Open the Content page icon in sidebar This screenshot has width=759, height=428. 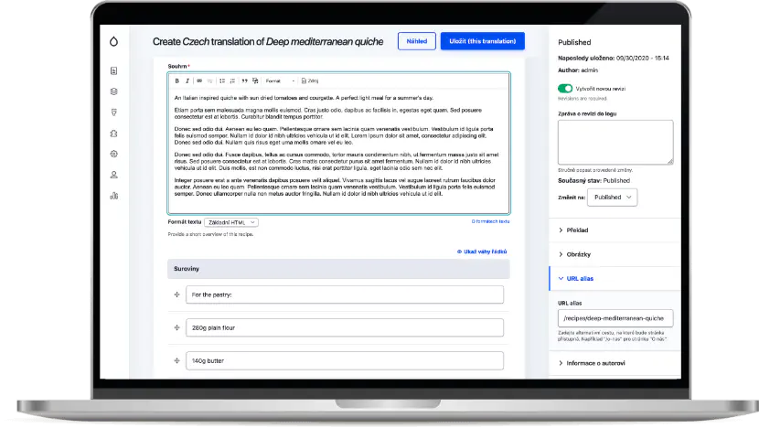(x=113, y=71)
